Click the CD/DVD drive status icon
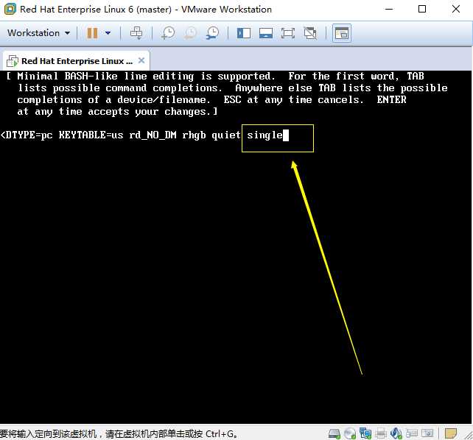This screenshot has height=440, width=473. coord(350,433)
